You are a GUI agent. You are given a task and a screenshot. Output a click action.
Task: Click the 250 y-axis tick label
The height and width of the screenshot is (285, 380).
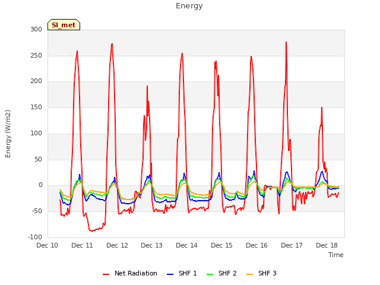pos(36,55)
